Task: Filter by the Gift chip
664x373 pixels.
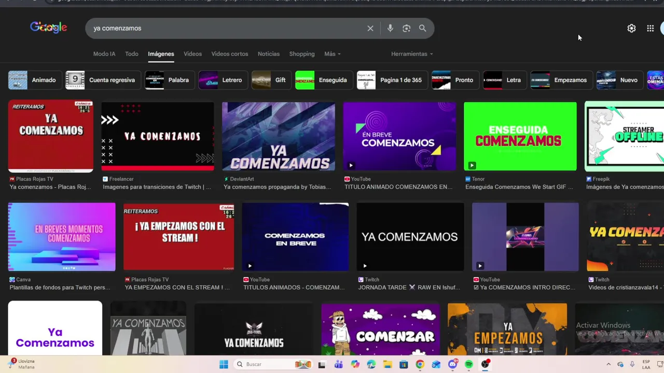Action: [x=271, y=80]
